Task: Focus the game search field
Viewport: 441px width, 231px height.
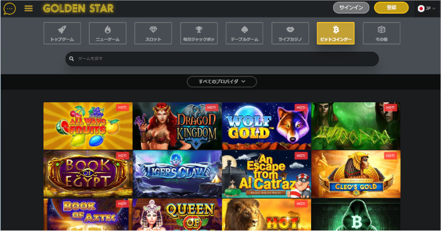Action: point(222,59)
